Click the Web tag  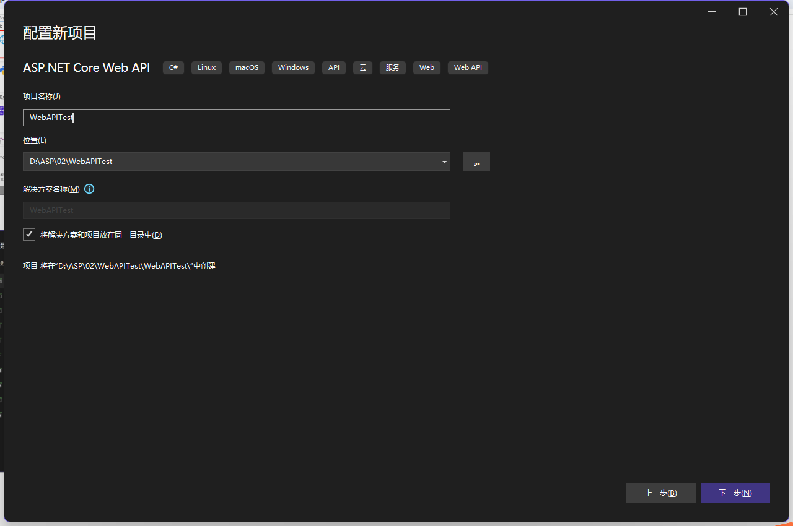[x=427, y=67]
